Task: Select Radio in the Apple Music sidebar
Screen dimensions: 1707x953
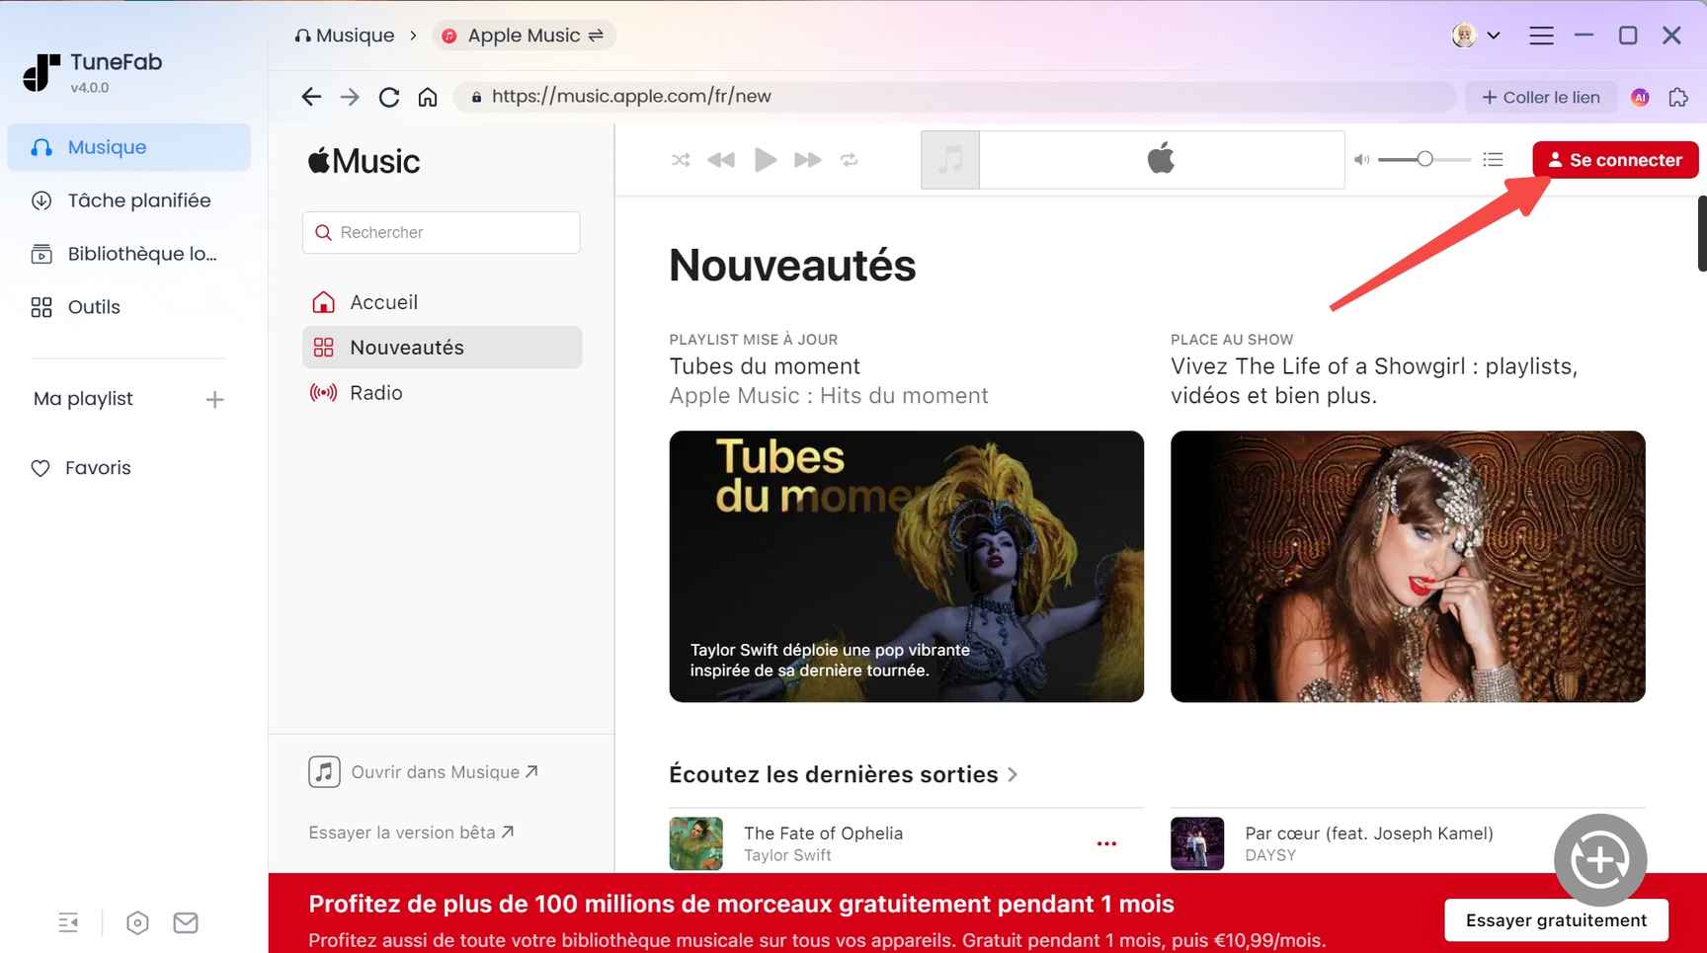Action: coord(375,392)
